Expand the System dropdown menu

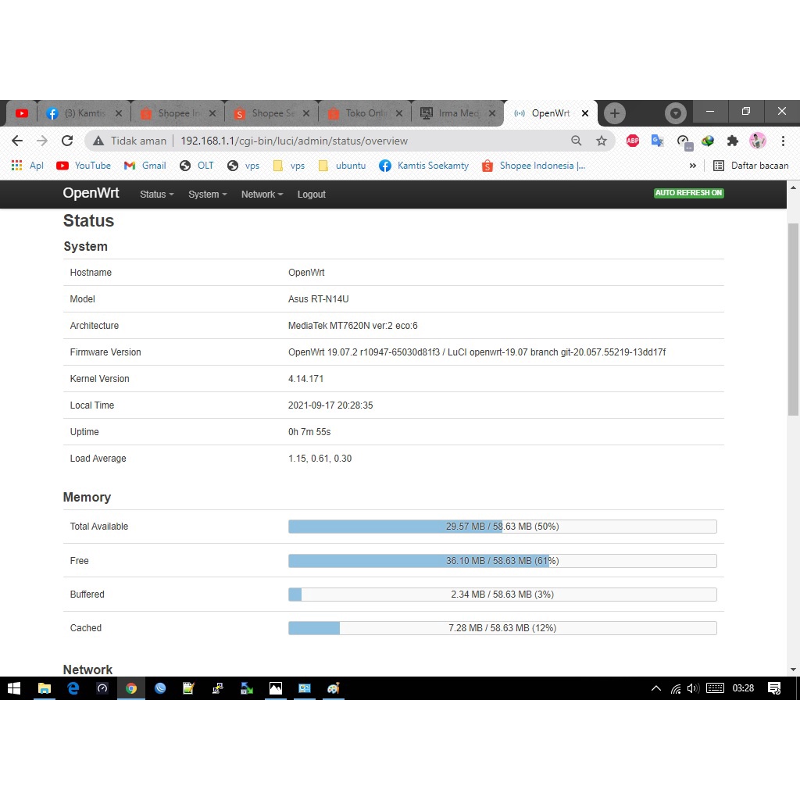(207, 195)
